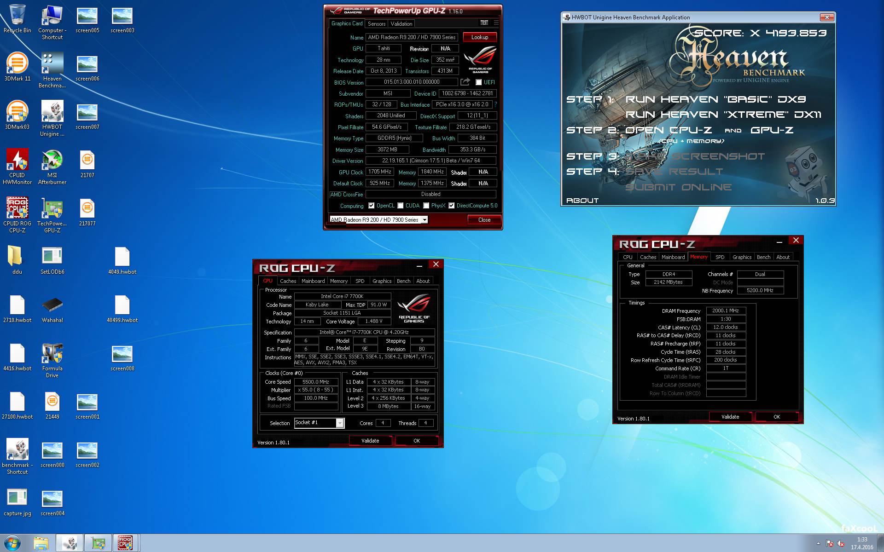Open GPU-Z hamburger menu icon
This screenshot has height=552, width=884.
(x=496, y=23)
